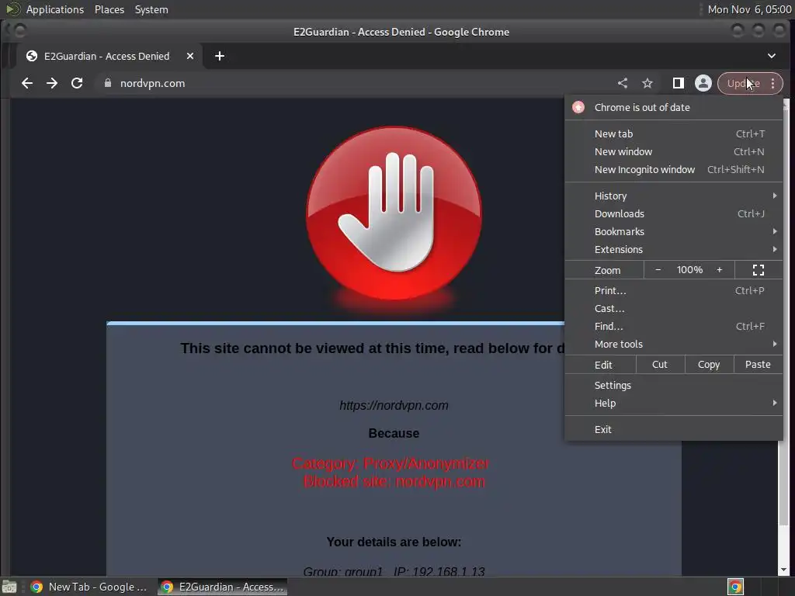Click the forward navigation arrow
795x596 pixels.
click(52, 83)
